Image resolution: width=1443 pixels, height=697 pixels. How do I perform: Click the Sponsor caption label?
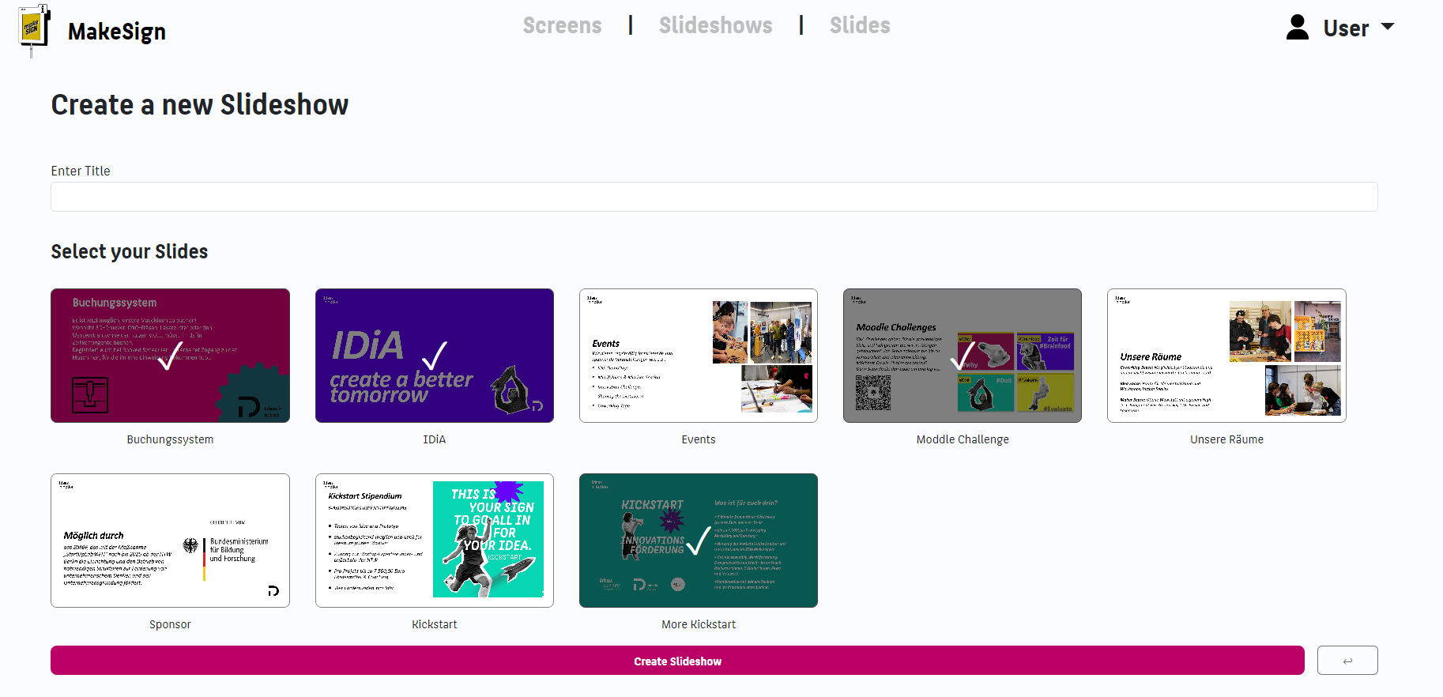(x=170, y=624)
